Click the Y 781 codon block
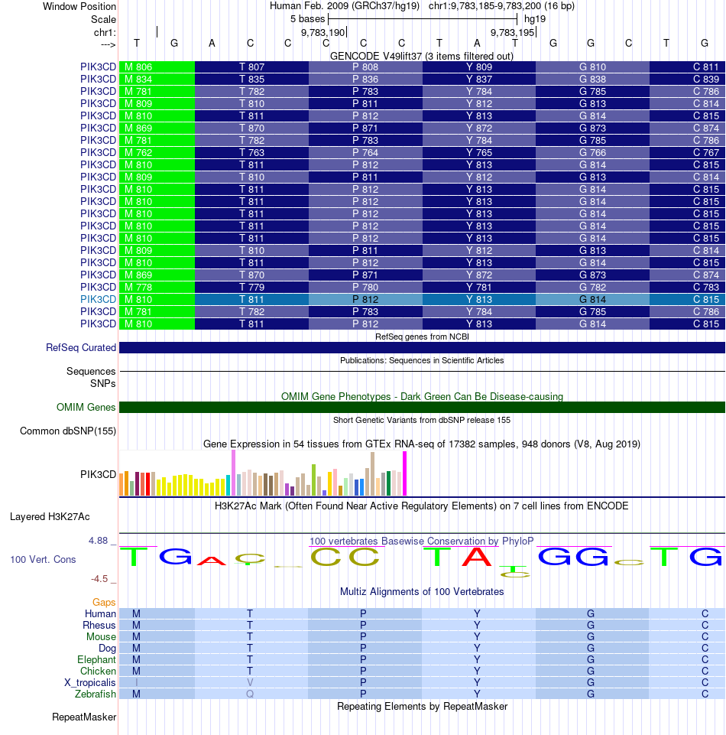The image size is (726, 735). 478,287
